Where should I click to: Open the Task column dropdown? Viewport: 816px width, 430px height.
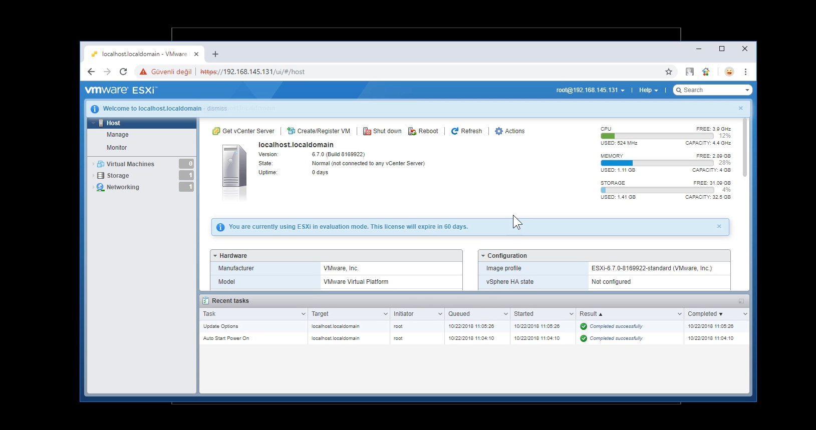304,314
